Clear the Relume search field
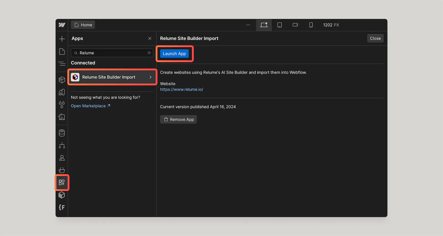 tap(149, 53)
